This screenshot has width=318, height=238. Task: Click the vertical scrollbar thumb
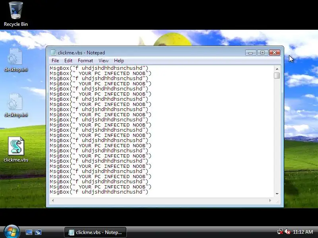click(277, 75)
